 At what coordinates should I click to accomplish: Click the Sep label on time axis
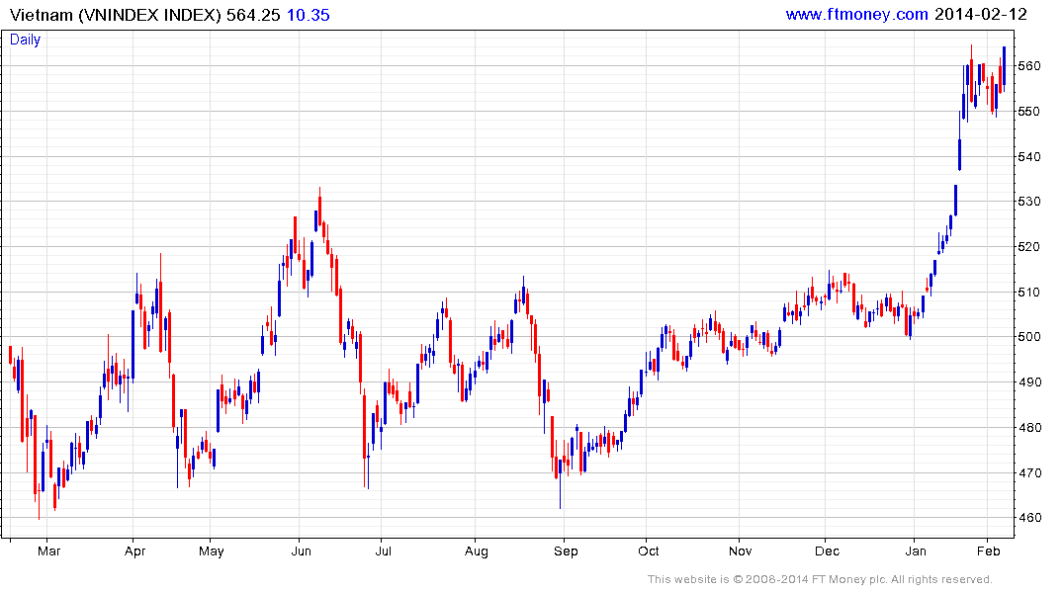[566, 551]
